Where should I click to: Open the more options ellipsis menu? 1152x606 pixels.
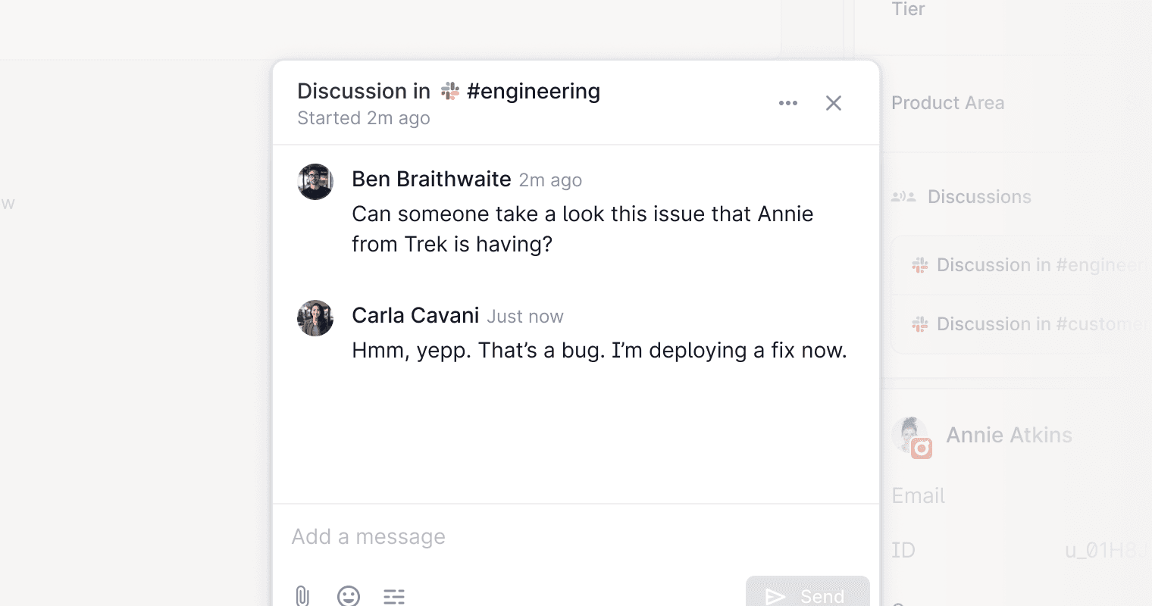(787, 102)
